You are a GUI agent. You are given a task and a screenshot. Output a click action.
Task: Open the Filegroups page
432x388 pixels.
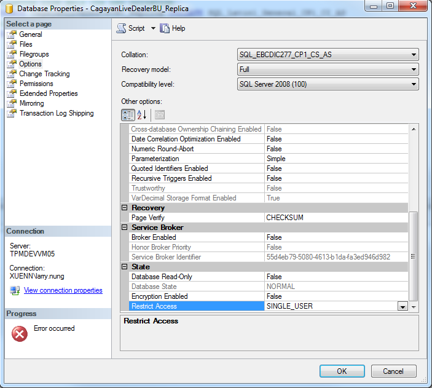coord(34,54)
